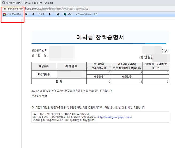Click the 비 고 header cell
This screenshot has width=175, height=148.
156,68
